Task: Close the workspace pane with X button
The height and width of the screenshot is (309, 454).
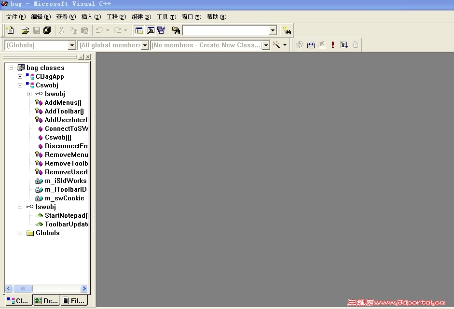Action: [88, 57]
